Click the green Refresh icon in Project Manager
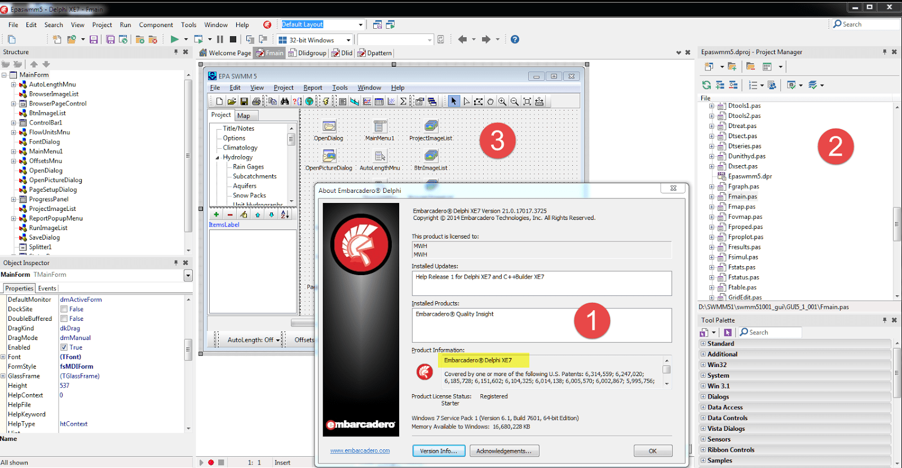 (706, 85)
